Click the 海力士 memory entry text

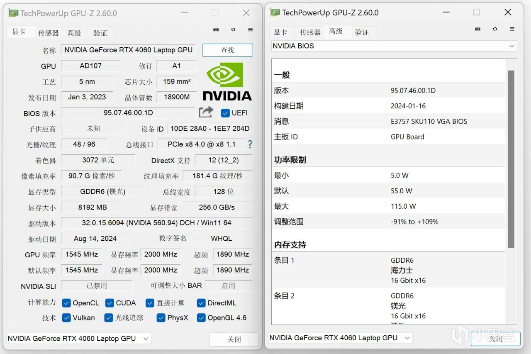[402, 270]
